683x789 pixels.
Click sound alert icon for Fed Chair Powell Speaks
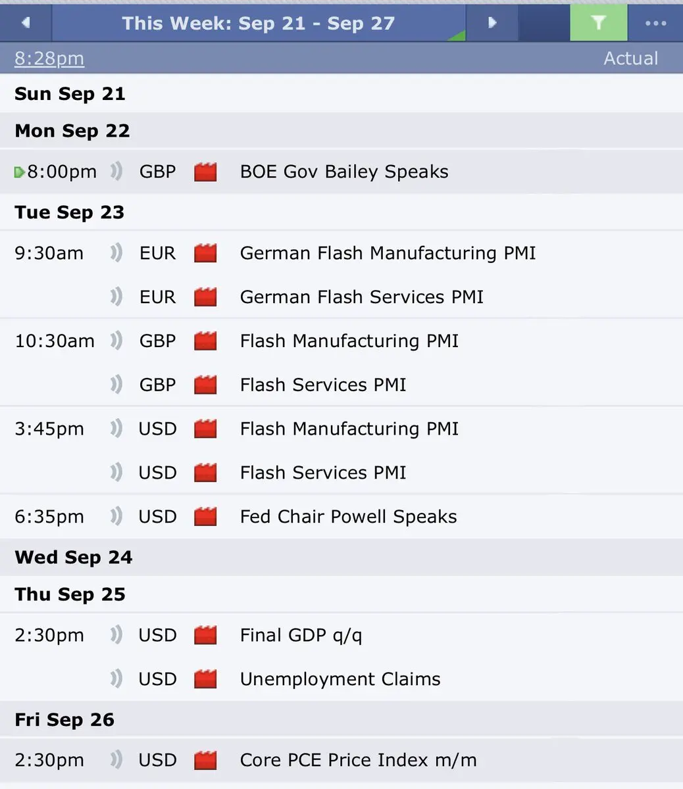pyautogui.click(x=116, y=516)
